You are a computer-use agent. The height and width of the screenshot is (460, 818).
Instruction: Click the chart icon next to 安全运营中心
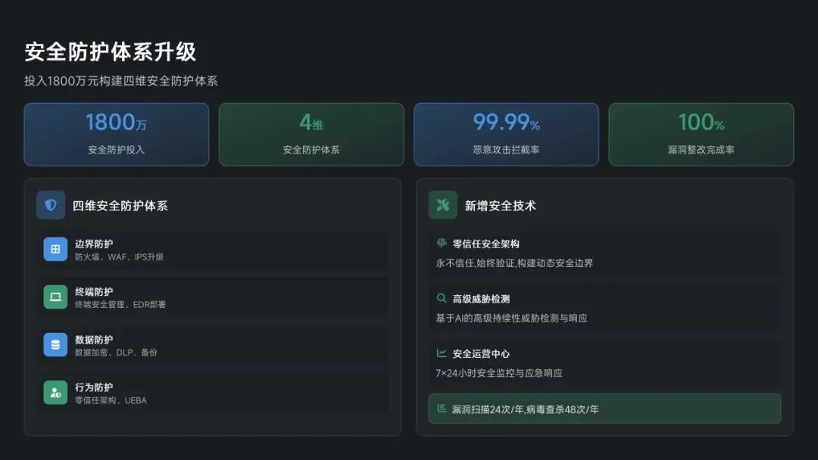click(x=442, y=353)
